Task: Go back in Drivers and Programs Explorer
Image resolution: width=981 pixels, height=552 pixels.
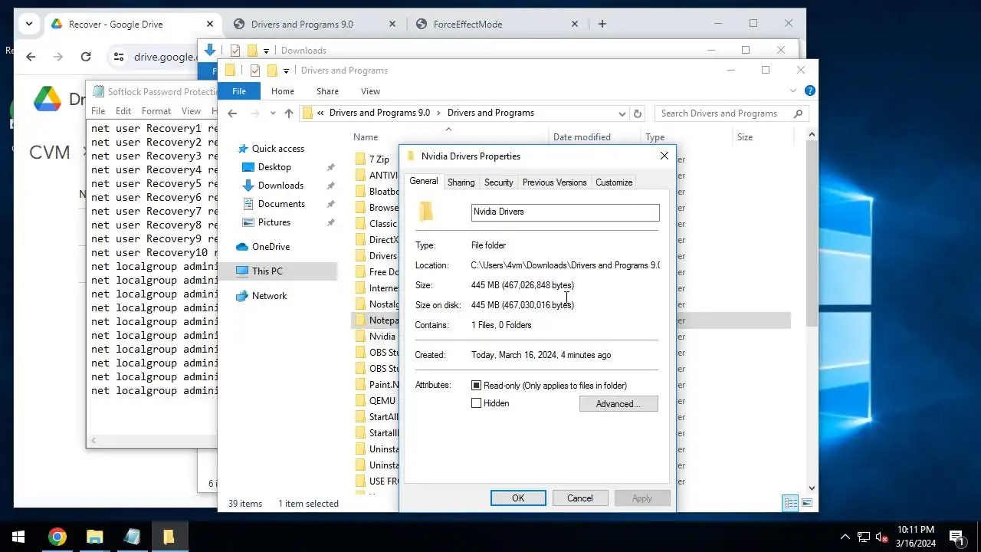Action: pos(232,113)
